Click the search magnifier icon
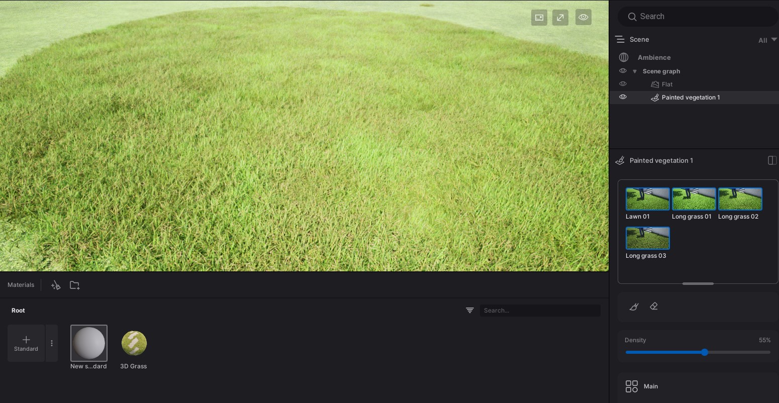Image resolution: width=779 pixels, height=403 pixels. (x=632, y=17)
